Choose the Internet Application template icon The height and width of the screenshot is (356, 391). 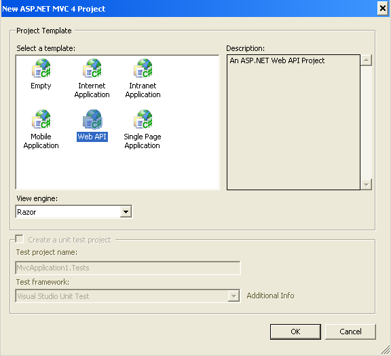(x=92, y=68)
